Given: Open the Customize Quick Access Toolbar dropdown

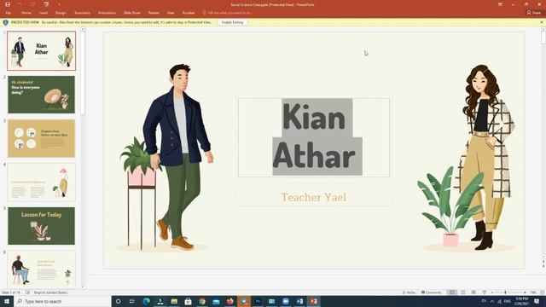Looking at the screenshot, I should tap(59, 4).
